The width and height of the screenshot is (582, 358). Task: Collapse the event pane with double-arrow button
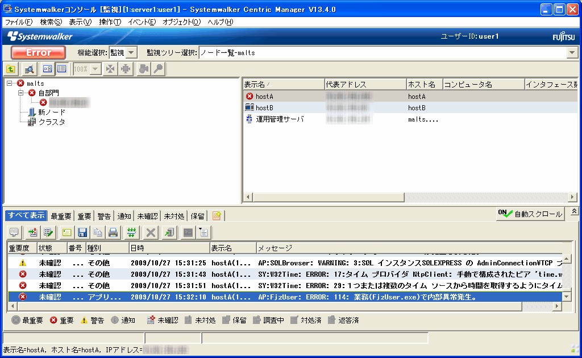(x=574, y=211)
